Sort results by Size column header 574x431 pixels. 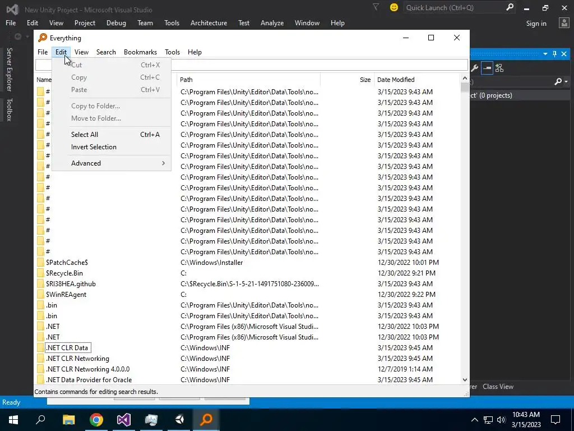[x=348, y=80]
